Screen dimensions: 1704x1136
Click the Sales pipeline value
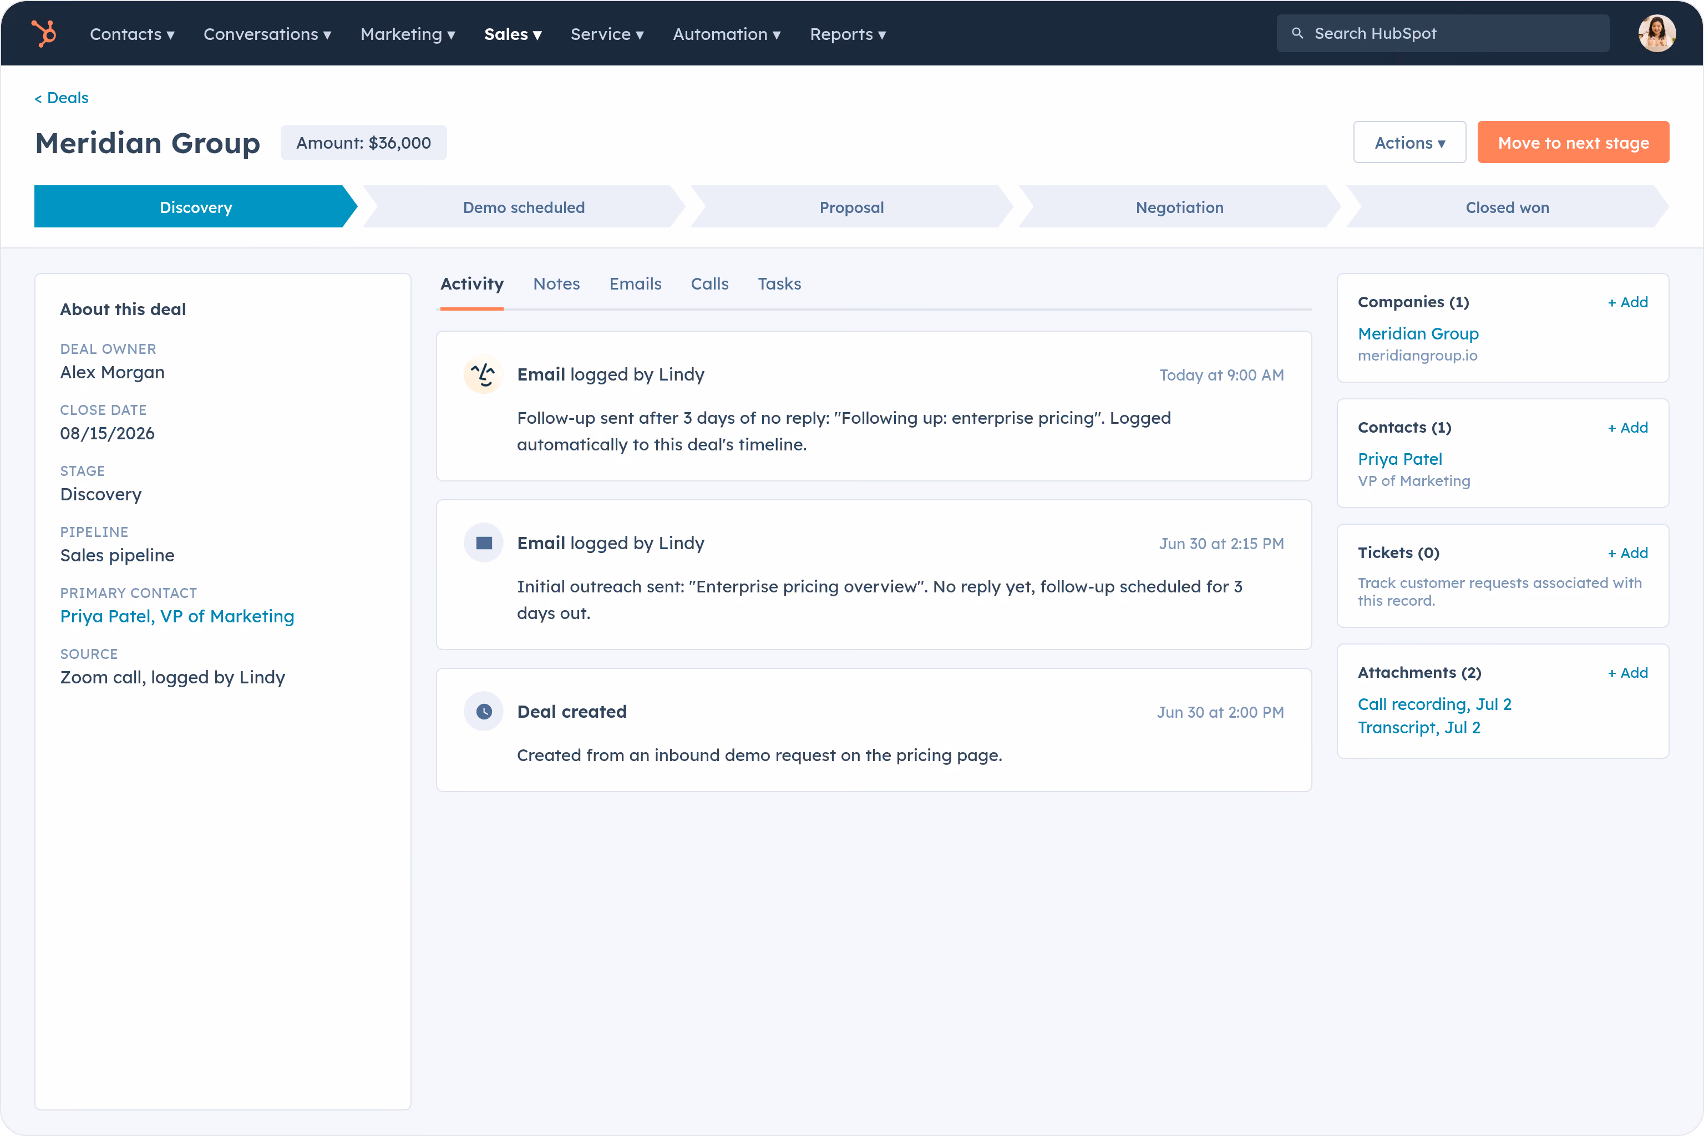click(x=118, y=556)
